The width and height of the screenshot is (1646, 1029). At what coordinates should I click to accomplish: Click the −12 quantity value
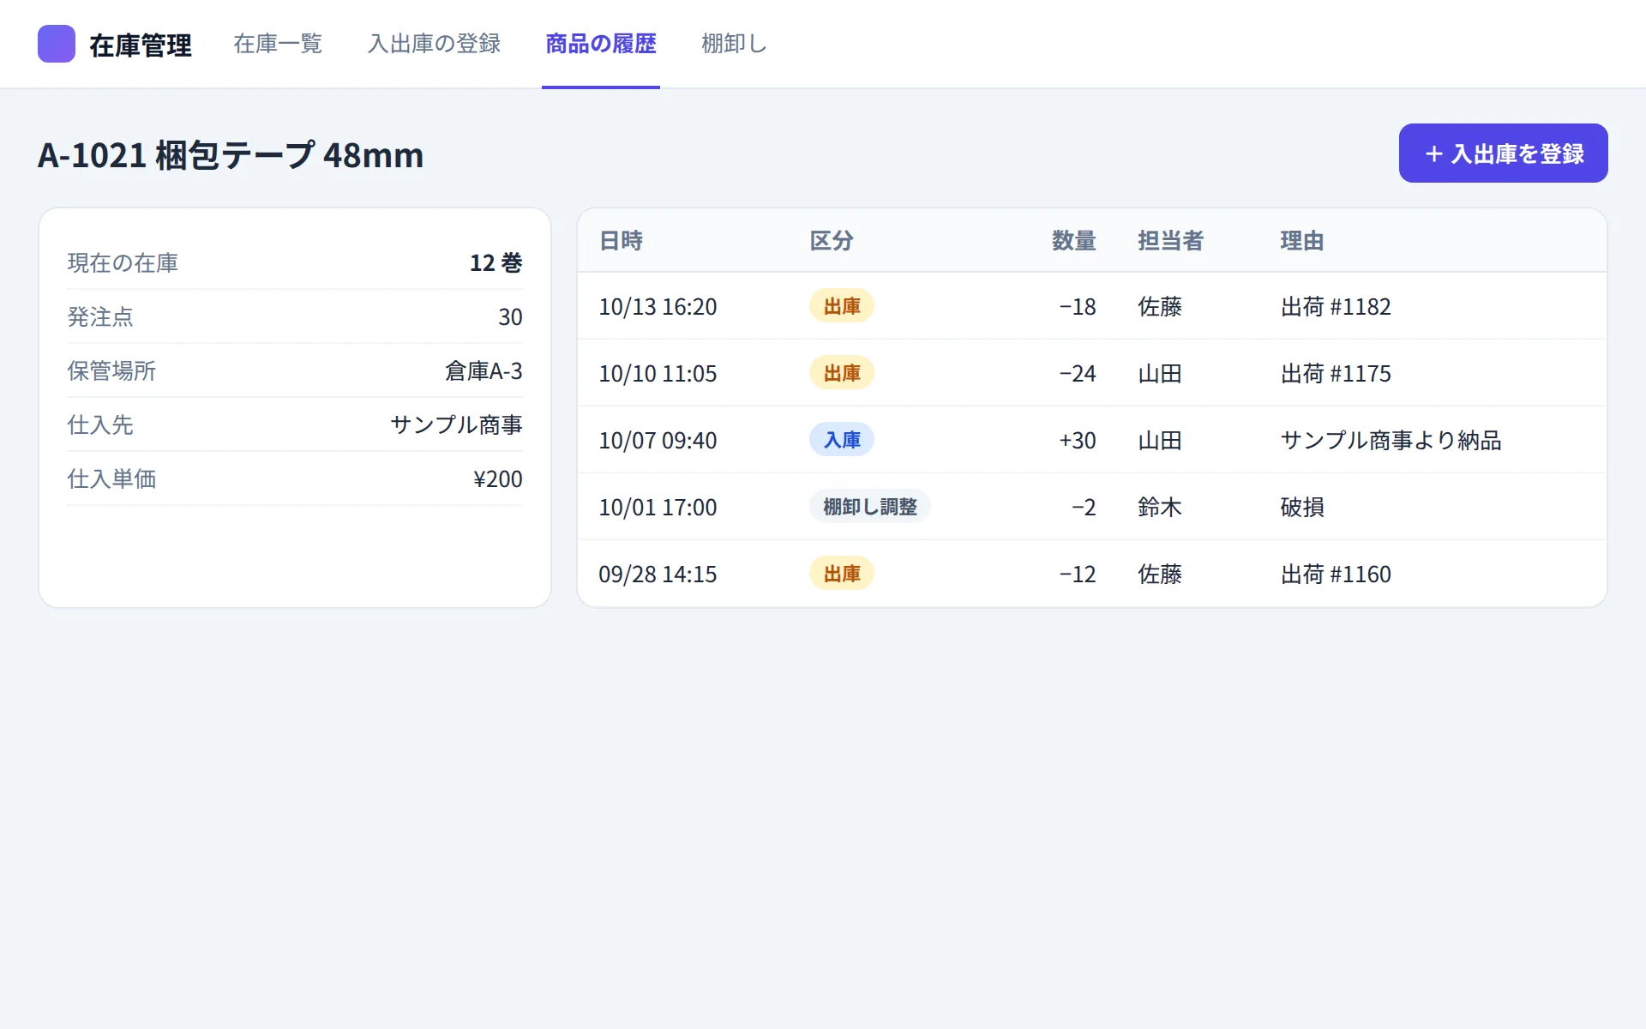coord(1078,574)
